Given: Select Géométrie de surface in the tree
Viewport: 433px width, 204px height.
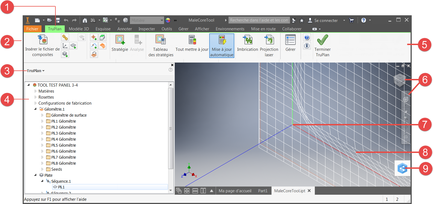Looking at the screenshot, I should point(69,115).
